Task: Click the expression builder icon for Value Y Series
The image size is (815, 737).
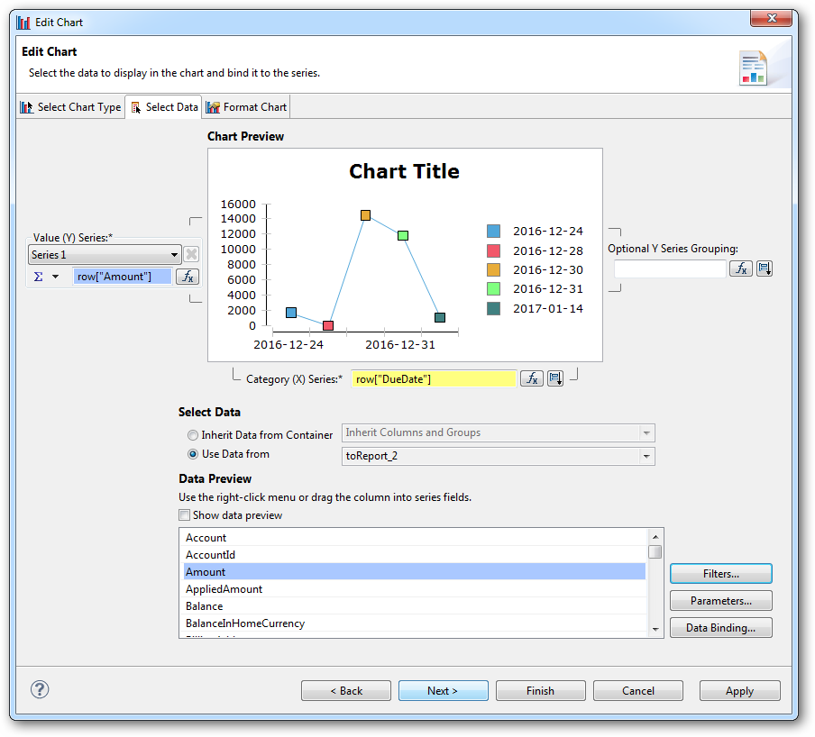Action: (x=187, y=277)
